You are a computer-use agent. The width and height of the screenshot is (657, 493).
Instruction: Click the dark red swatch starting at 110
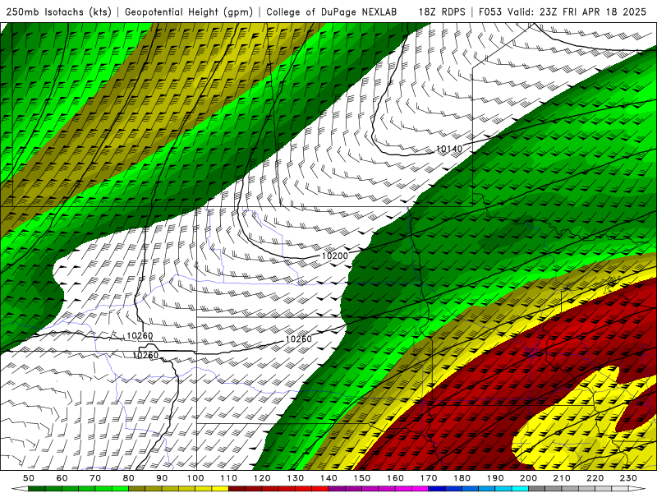pos(237,489)
